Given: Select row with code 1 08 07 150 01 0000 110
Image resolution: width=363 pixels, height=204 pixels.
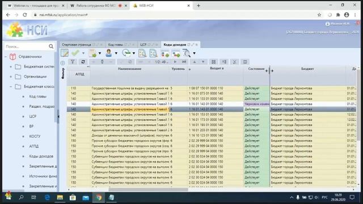Looking at the screenshot, I should (212, 88).
